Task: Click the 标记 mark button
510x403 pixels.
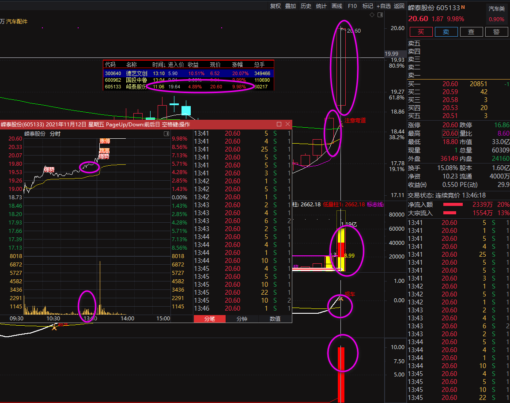Action: pos(367,6)
